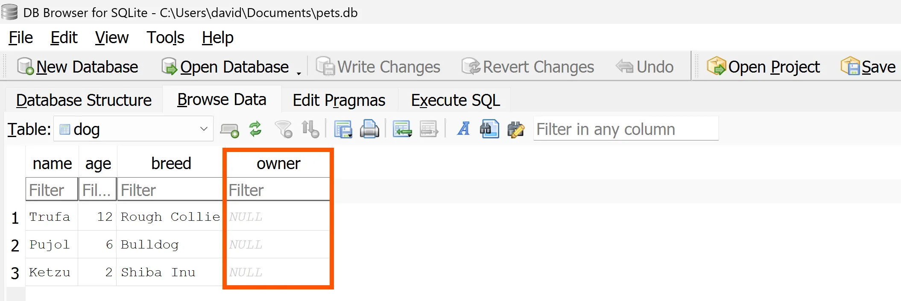Switch to the Execute SQL tab
This screenshot has height=301, width=901.
click(455, 100)
